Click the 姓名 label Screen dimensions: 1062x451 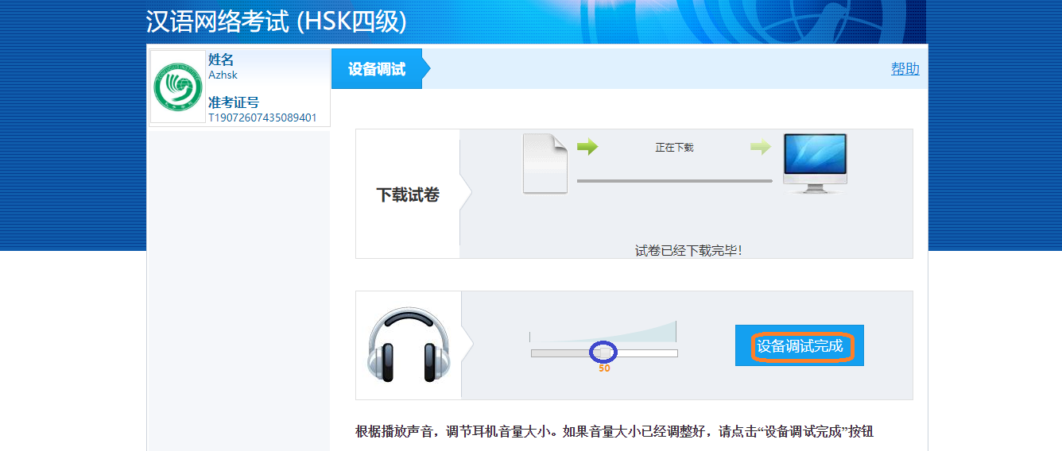point(221,60)
